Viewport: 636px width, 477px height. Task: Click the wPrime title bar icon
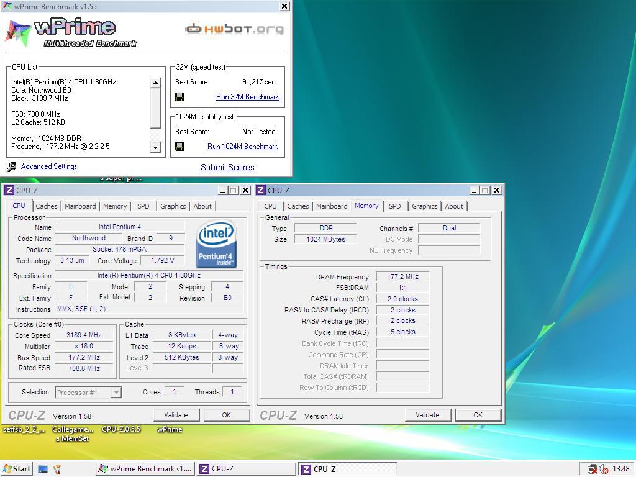tap(7, 6)
